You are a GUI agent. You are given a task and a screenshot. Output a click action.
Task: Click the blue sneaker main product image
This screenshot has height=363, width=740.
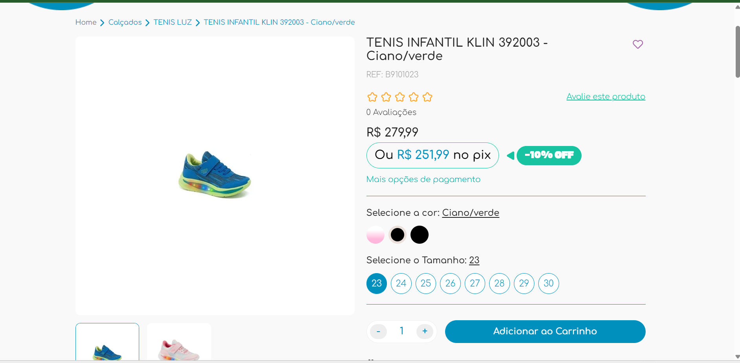(x=215, y=175)
